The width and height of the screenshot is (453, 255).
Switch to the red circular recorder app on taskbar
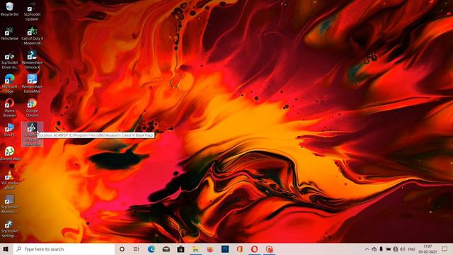269,249
